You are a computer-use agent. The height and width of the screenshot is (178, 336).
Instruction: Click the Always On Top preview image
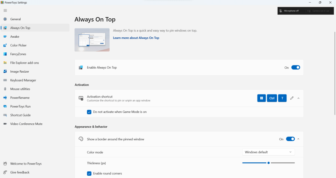(x=92, y=40)
